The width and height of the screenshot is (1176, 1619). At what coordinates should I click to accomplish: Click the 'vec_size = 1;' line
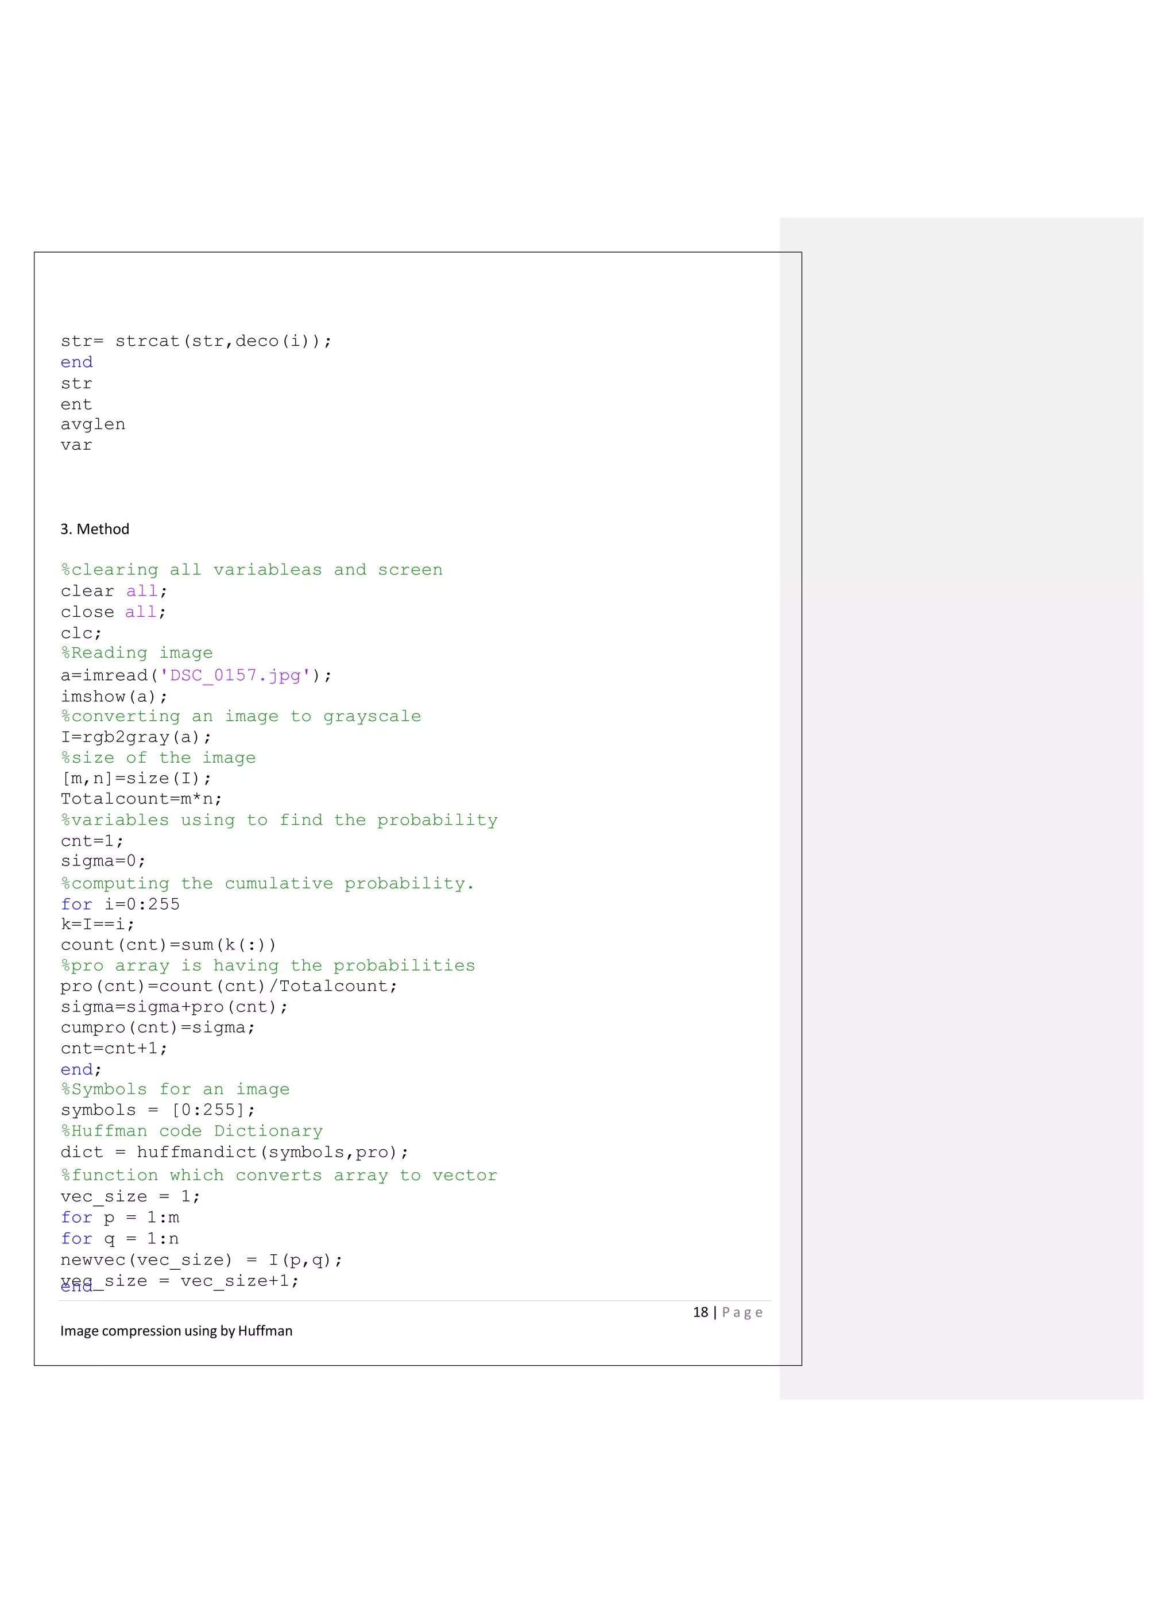[130, 1196]
